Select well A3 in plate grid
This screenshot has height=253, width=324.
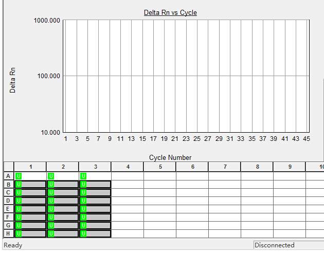[x=95, y=176]
